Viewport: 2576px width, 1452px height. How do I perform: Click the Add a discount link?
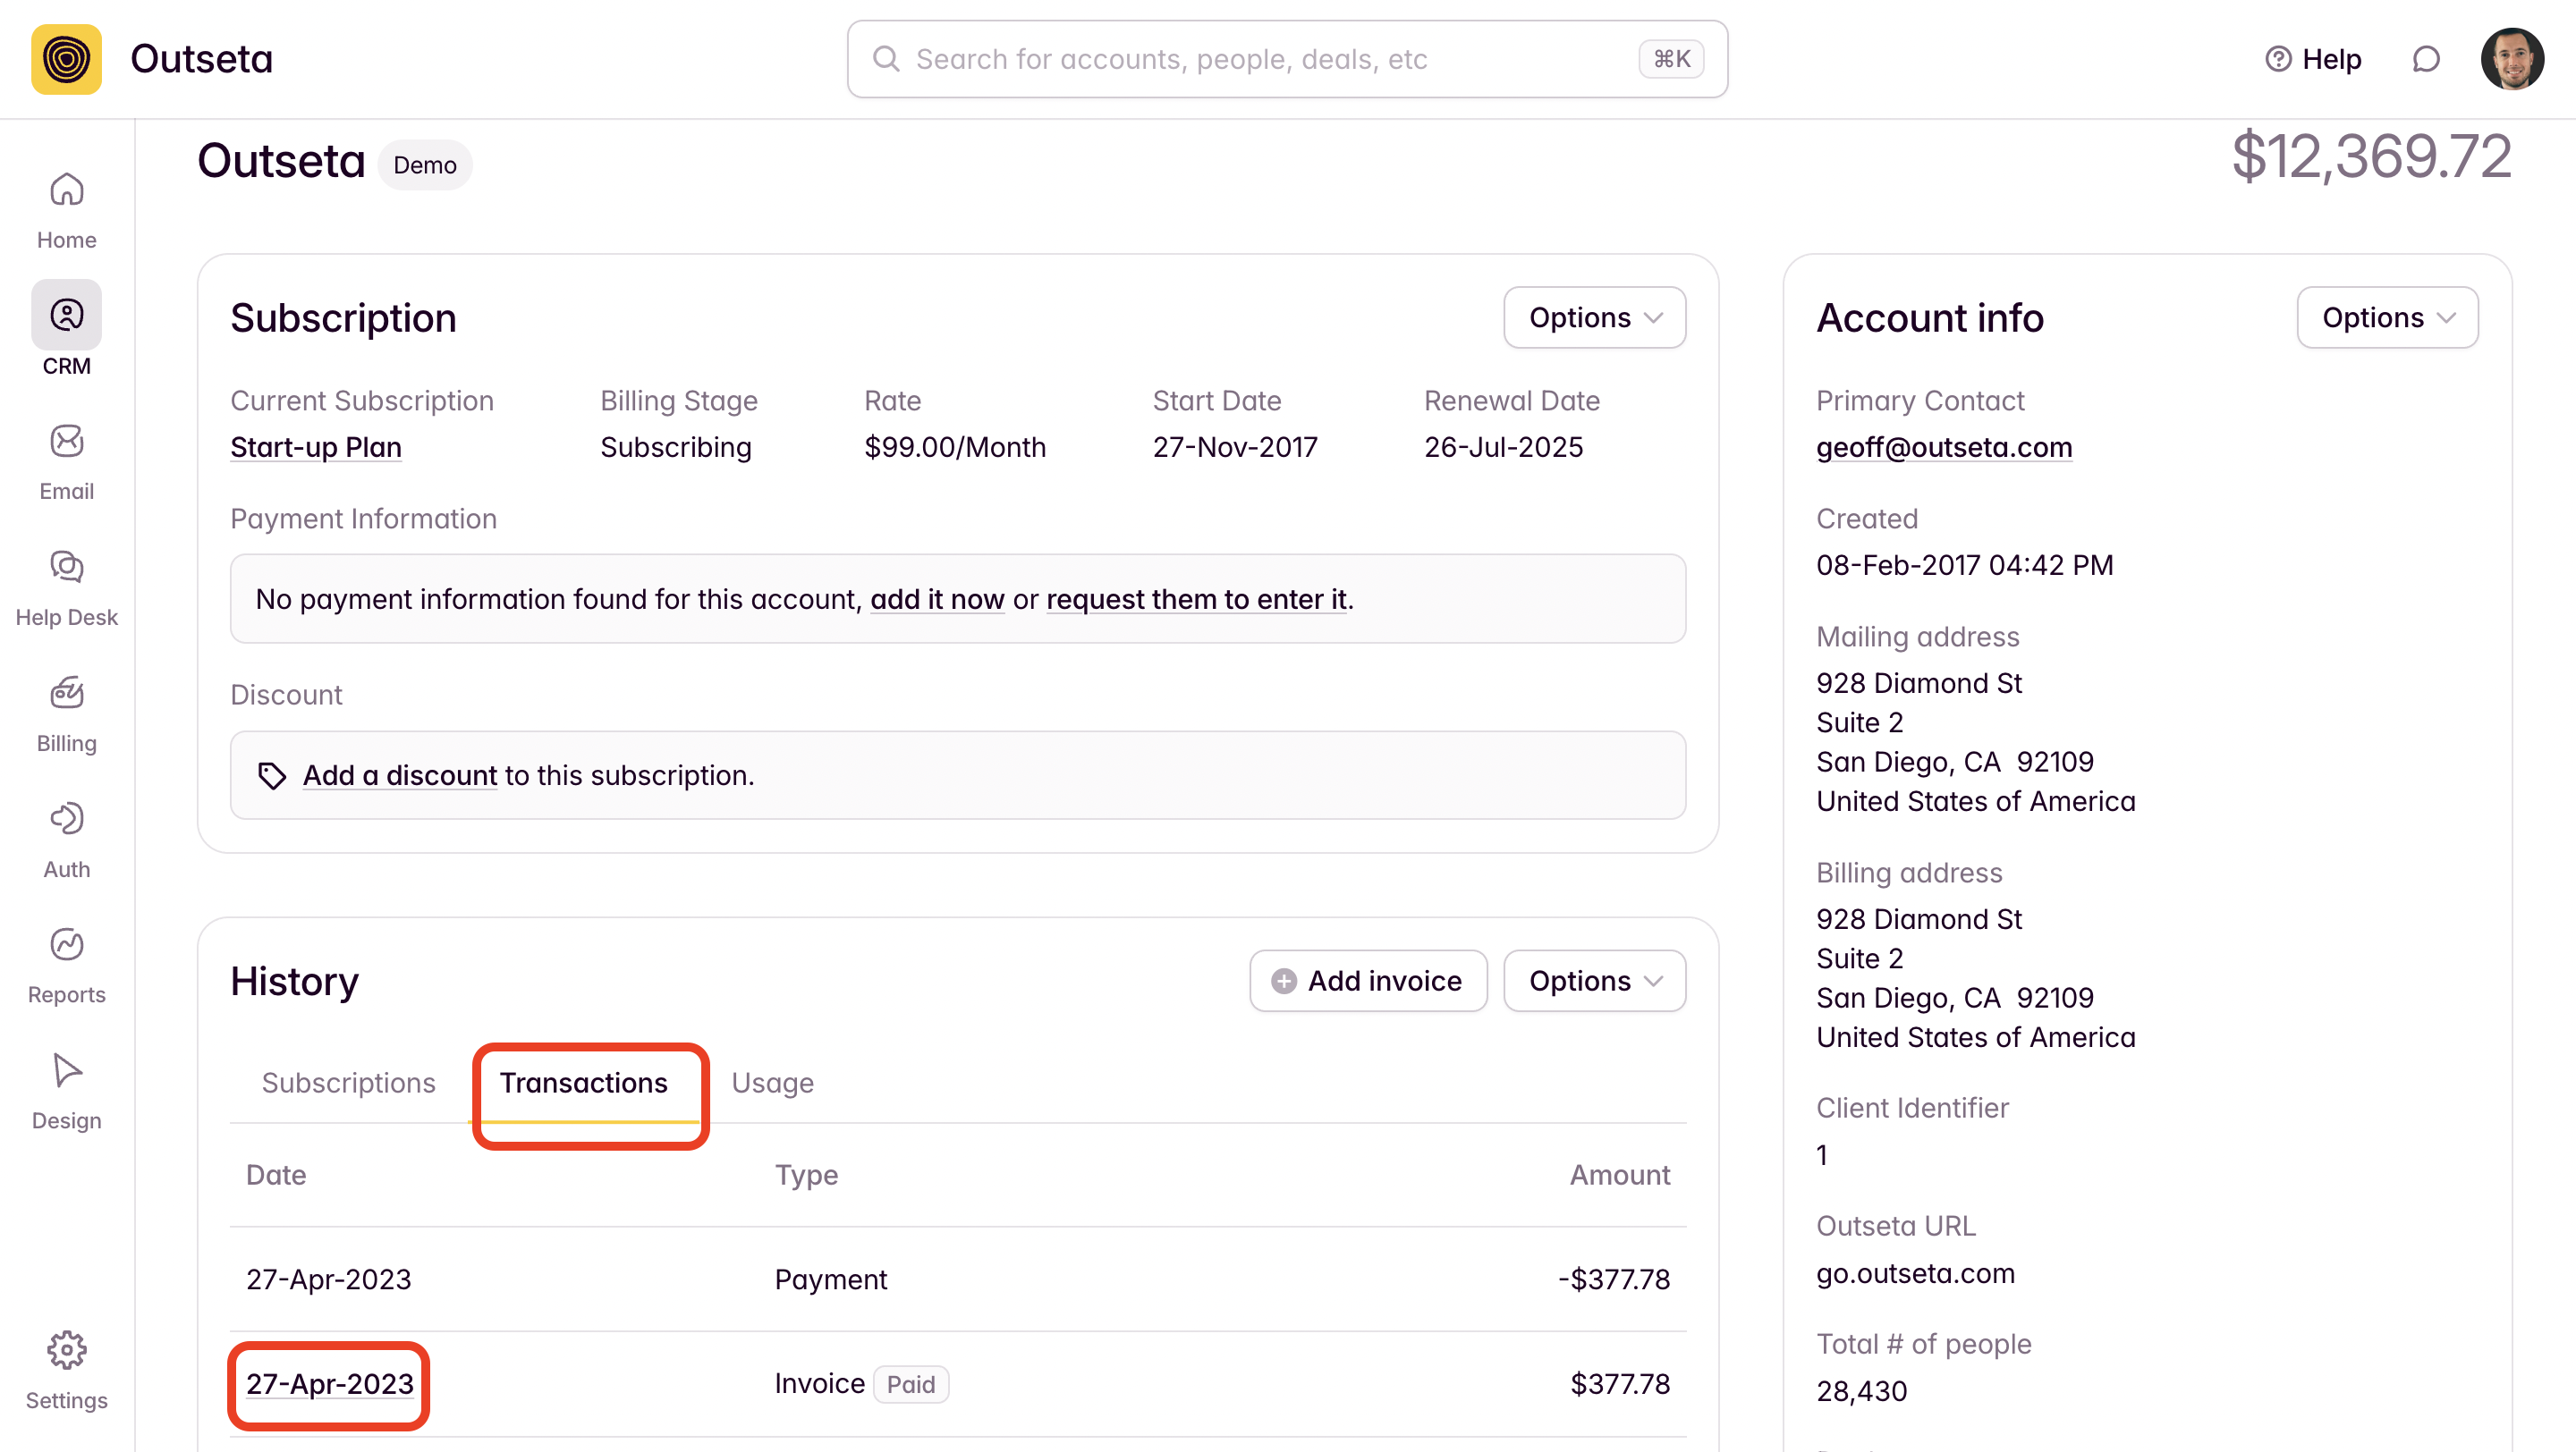coord(399,775)
